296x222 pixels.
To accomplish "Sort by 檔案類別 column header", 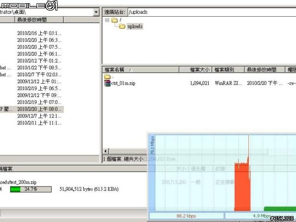I will (x=228, y=70).
